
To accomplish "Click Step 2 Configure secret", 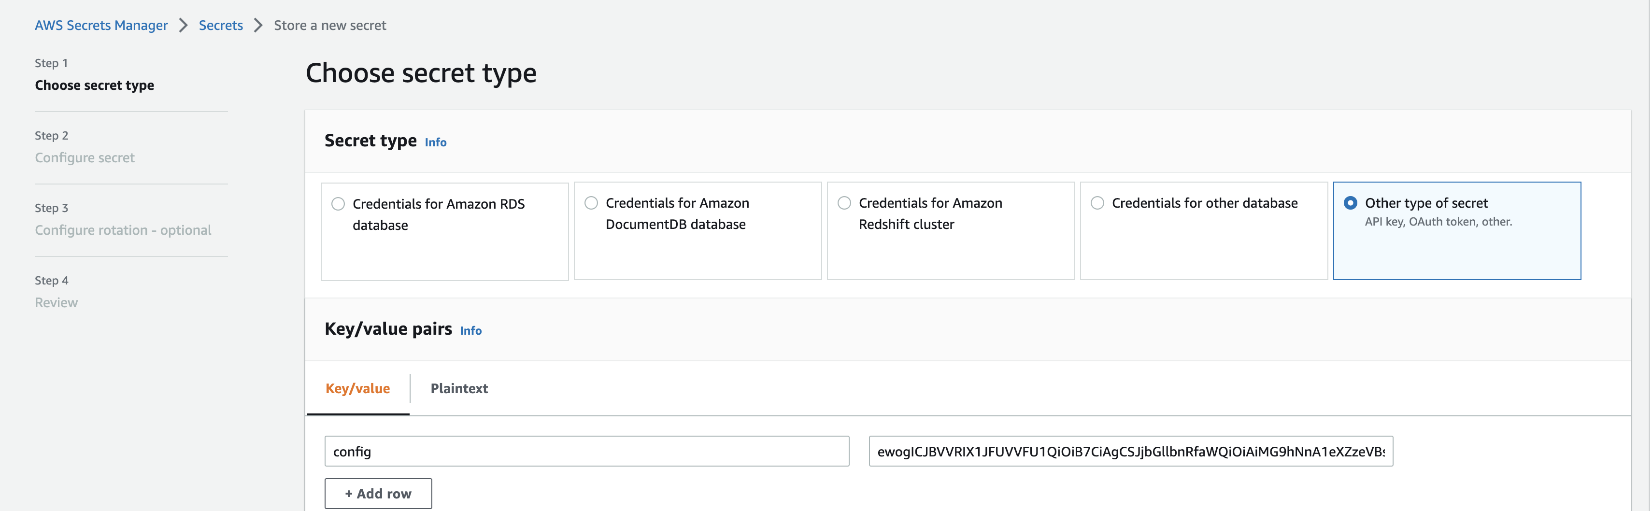I will pyautogui.click(x=85, y=147).
